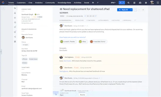
Task: Go to the Community module
Action: (x=50, y=3)
